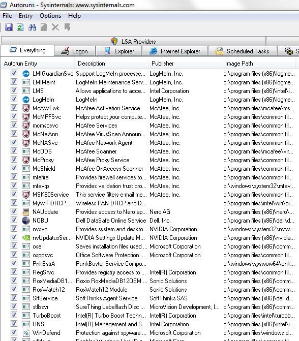Viewport: 299px width, 341px height.
Task: Uncheck the MyWiFiDHCP entry checkbox
Action: (14, 202)
